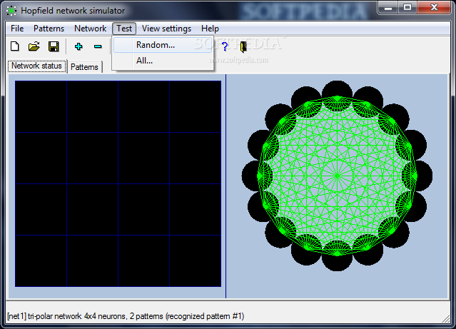Viewport: 456px width, 329px height.
Task: Open the Patterns menu
Action: pyautogui.click(x=49, y=29)
